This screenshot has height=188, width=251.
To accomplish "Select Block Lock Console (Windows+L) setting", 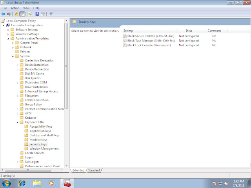I will tap(149, 45).
